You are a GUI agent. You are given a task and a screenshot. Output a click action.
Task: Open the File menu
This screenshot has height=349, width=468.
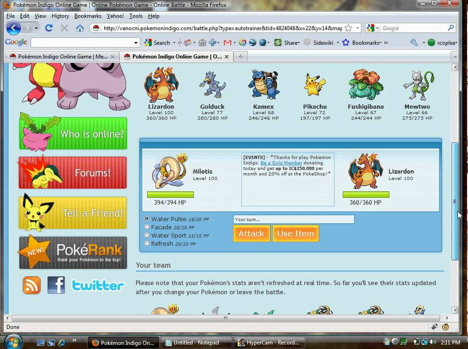[11, 16]
